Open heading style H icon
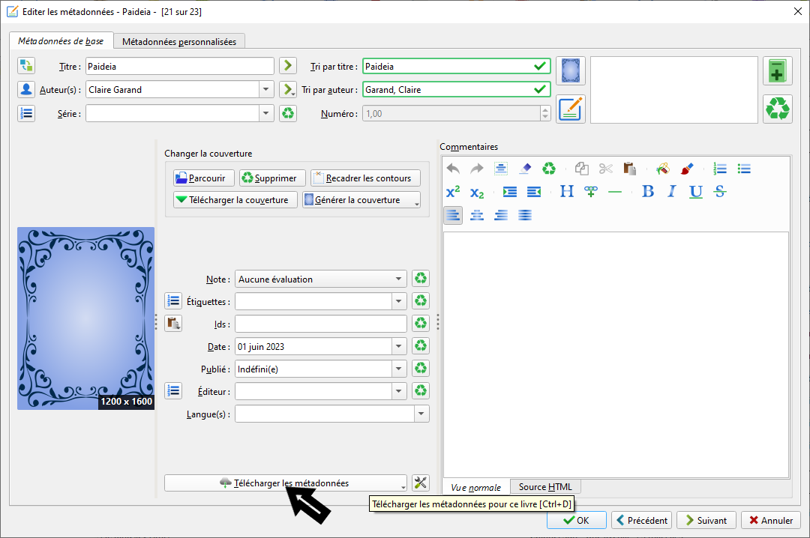 567,192
